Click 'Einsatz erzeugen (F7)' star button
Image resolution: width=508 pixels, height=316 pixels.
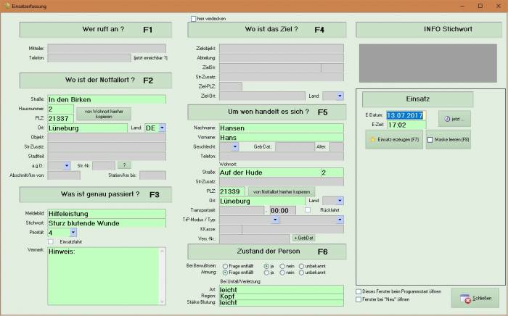coord(393,139)
